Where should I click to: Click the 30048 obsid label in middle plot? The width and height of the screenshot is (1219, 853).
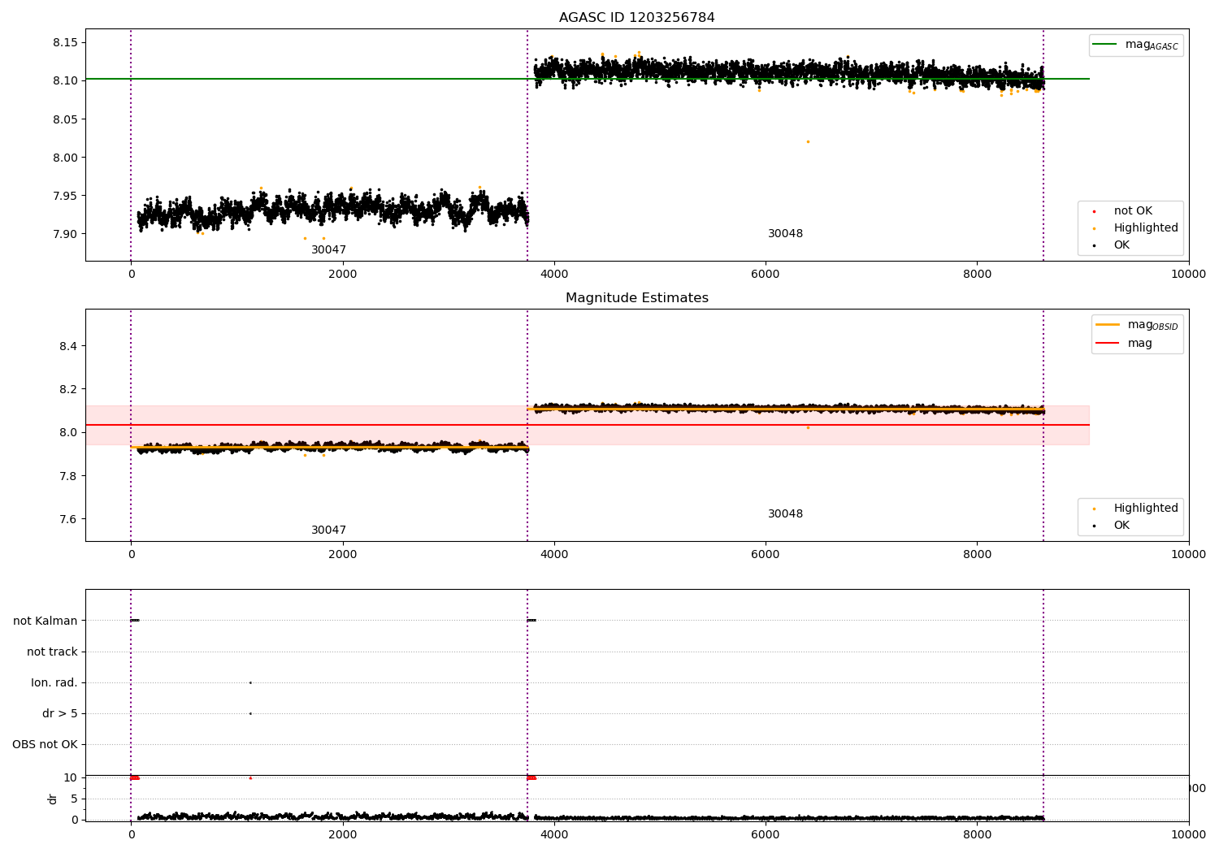[x=785, y=514]
